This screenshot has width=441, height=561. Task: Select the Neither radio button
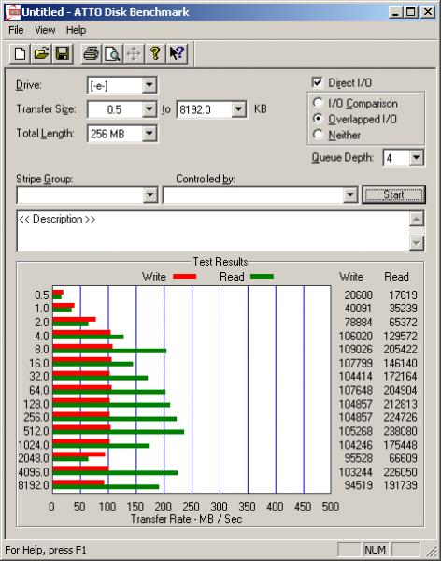(x=318, y=135)
